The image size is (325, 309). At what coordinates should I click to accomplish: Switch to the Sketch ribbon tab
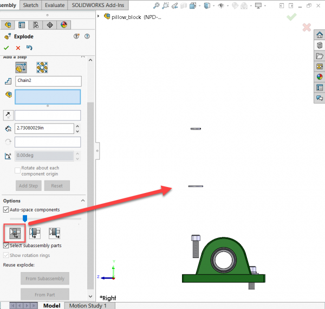[x=31, y=5]
